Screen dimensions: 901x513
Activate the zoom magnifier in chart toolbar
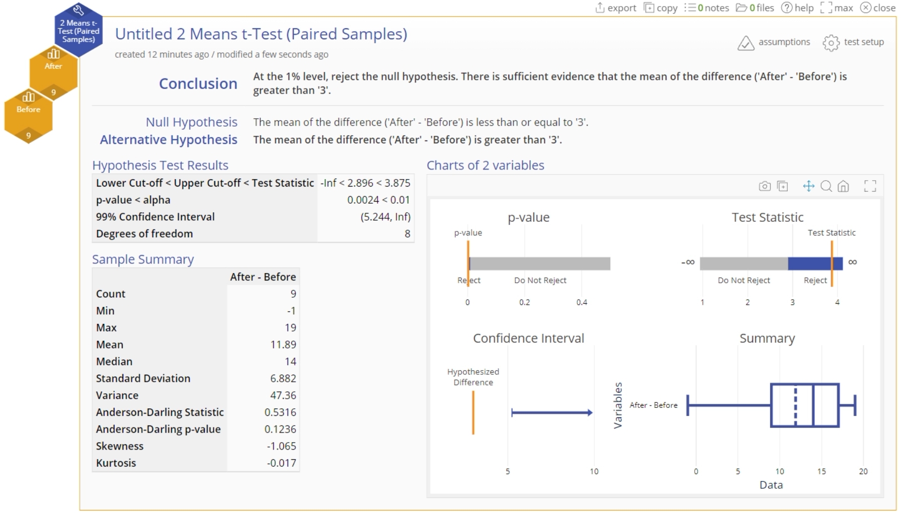[826, 186]
